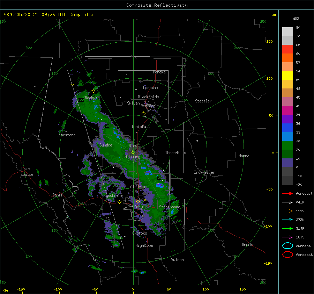Click the Olds town label

coord(133,146)
